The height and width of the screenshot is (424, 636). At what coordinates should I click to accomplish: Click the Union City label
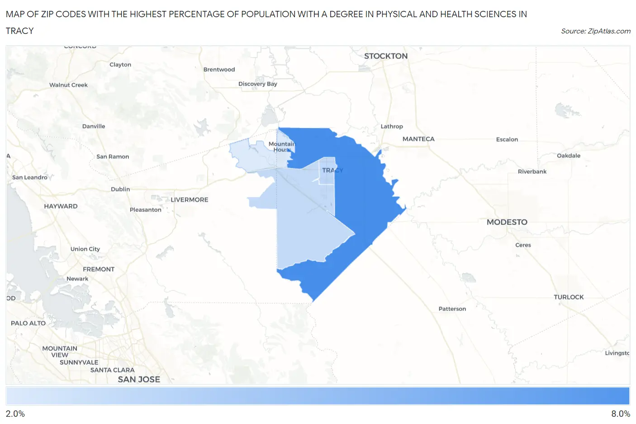click(85, 249)
